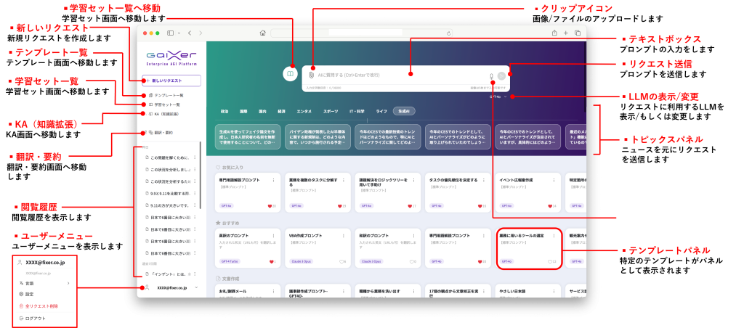This screenshot has height=328, width=744.
Task: Select the エンタメ topic tab
Action: [304, 111]
